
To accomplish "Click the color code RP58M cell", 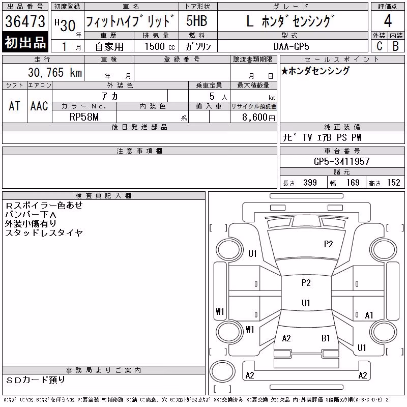I will (x=84, y=117).
